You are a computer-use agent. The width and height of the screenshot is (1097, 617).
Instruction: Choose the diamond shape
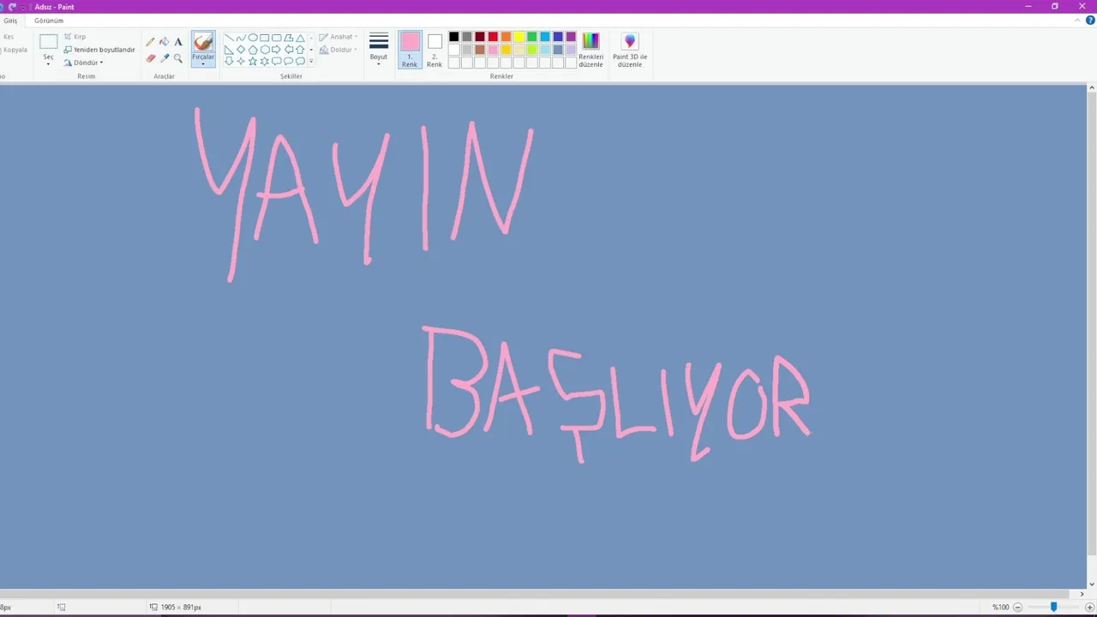(241, 50)
